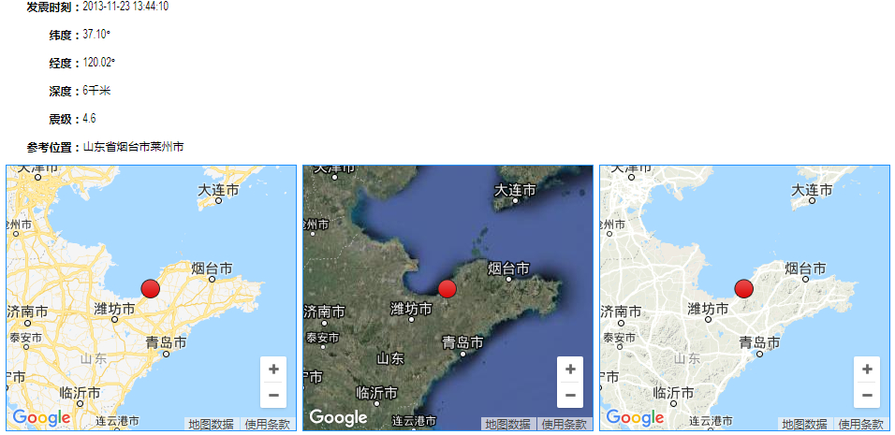Click the red epicenter marker on satellite map

(x=447, y=288)
